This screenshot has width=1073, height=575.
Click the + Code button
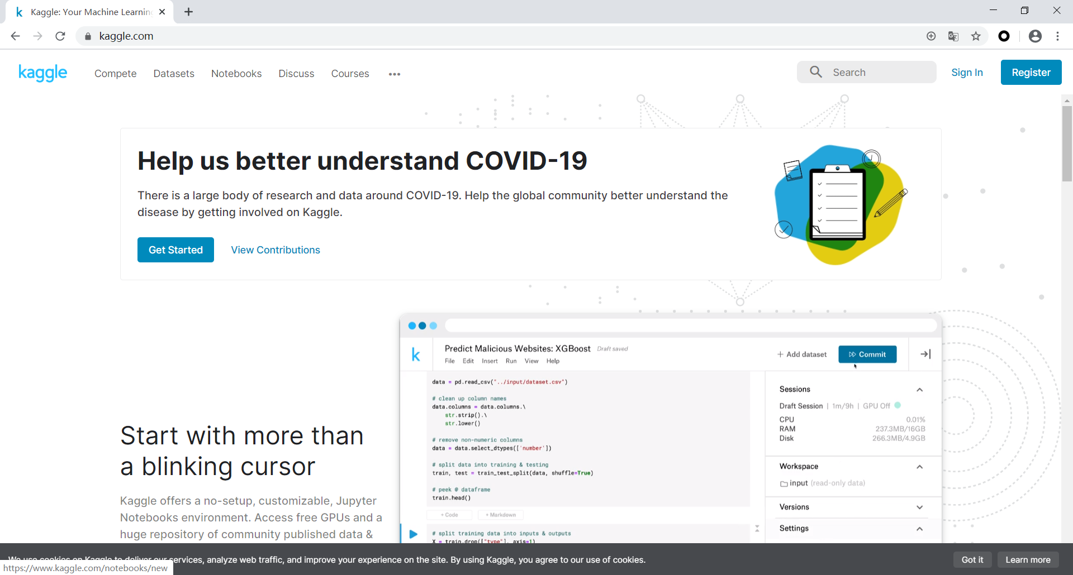(x=449, y=515)
